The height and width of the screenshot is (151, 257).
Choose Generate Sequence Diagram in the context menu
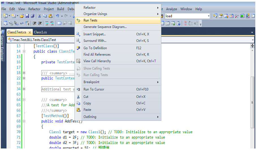pos(118,27)
